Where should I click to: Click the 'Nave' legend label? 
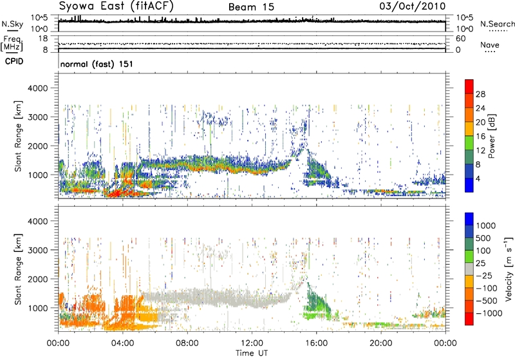(490, 44)
